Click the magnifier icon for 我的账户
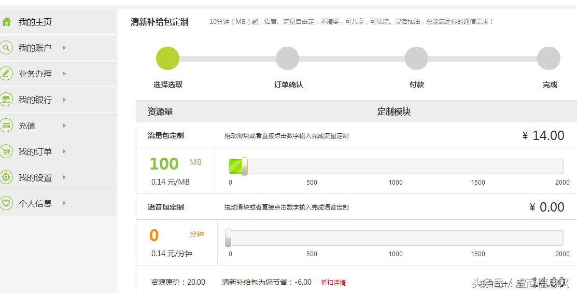 coord(6,48)
